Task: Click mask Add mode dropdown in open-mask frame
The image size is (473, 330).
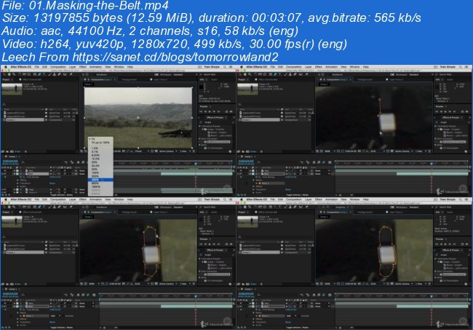Action: [x=55, y=316]
